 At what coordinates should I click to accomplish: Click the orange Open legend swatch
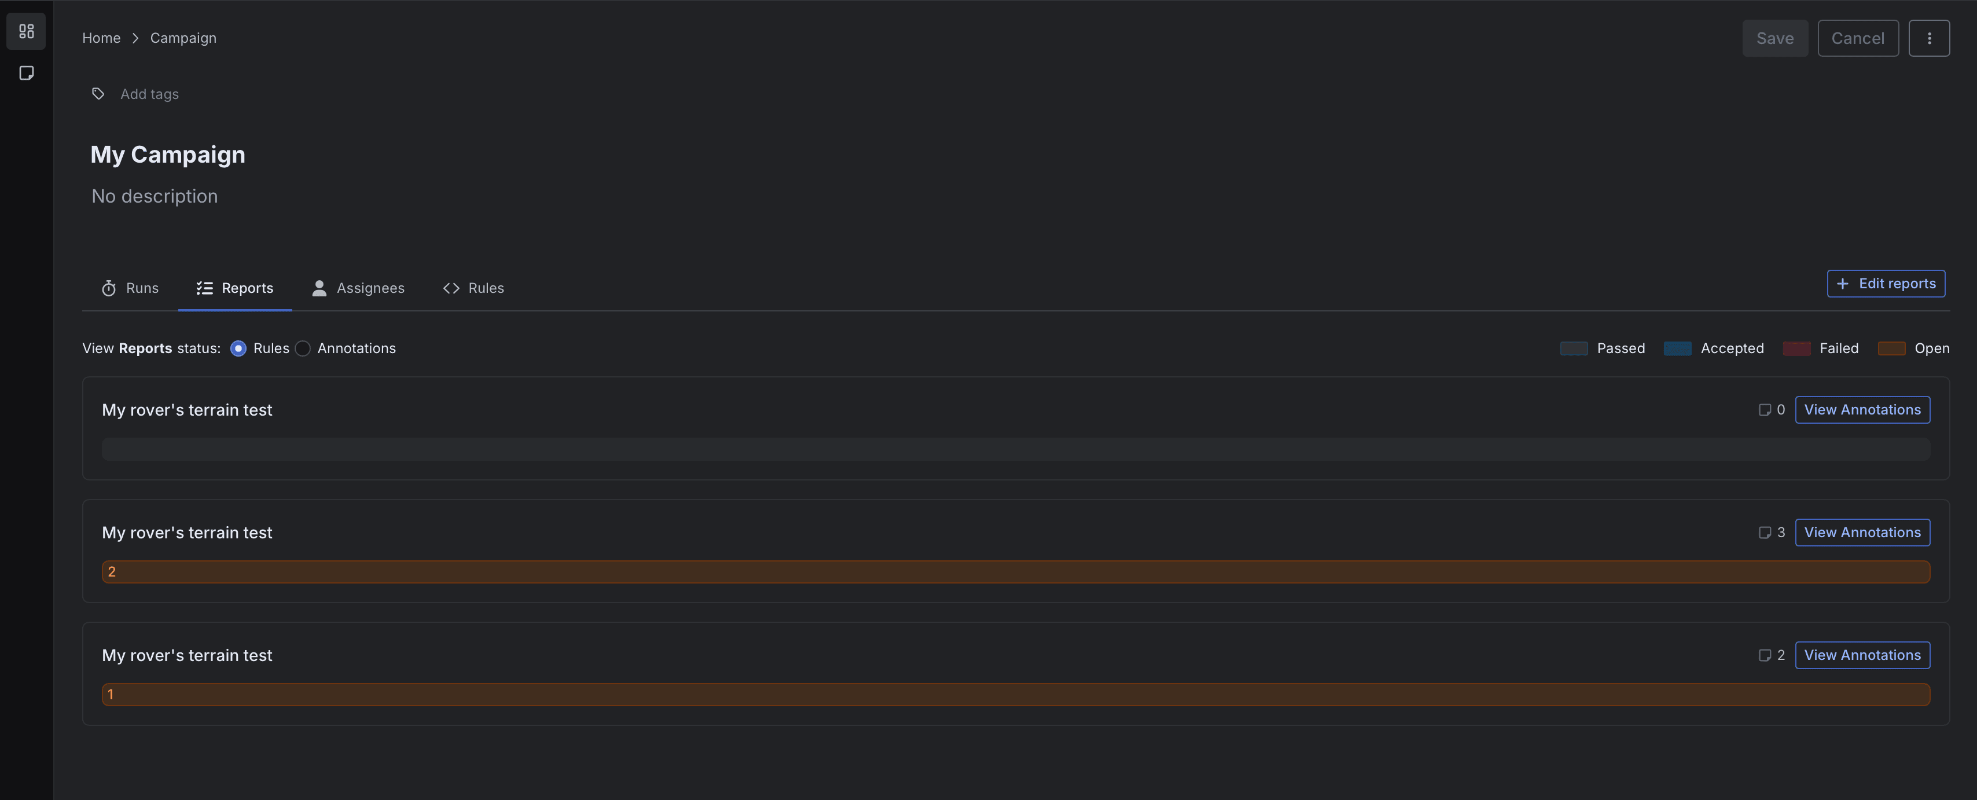point(1891,348)
